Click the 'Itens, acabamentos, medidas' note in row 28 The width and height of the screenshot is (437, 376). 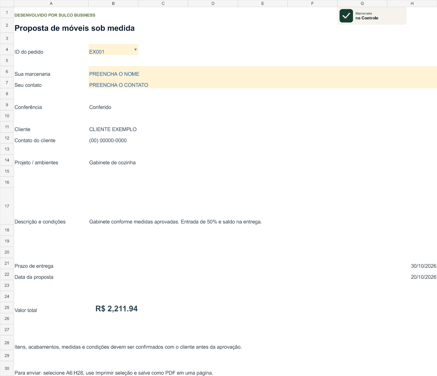coord(128,347)
